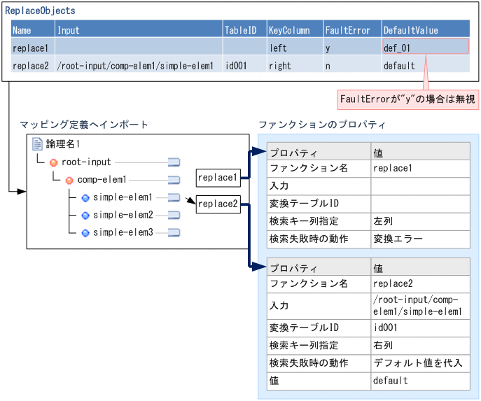Click the FaultError column header
Image resolution: width=481 pixels, height=401 pixels.
pyautogui.click(x=352, y=30)
